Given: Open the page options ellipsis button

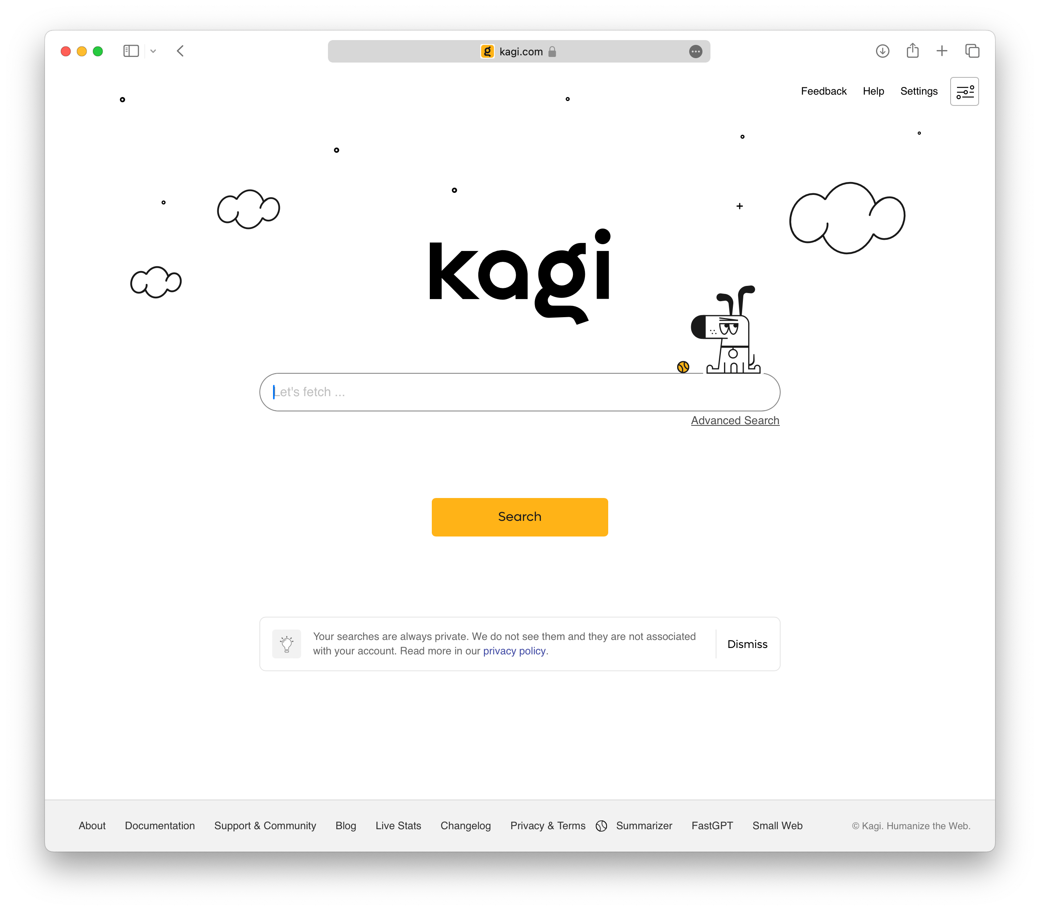Looking at the screenshot, I should tap(695, 51).
